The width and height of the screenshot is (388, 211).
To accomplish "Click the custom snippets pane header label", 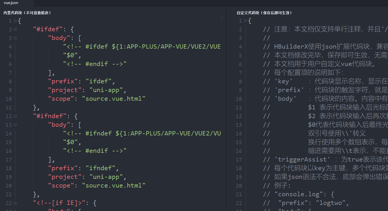I will [264, 13].
